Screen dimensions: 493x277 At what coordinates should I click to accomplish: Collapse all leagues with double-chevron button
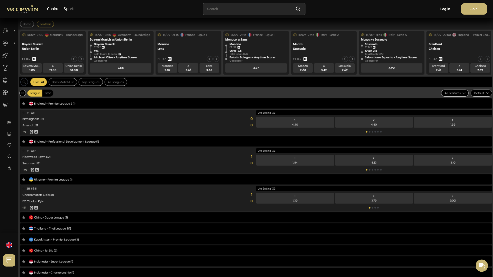coord(23,93)
